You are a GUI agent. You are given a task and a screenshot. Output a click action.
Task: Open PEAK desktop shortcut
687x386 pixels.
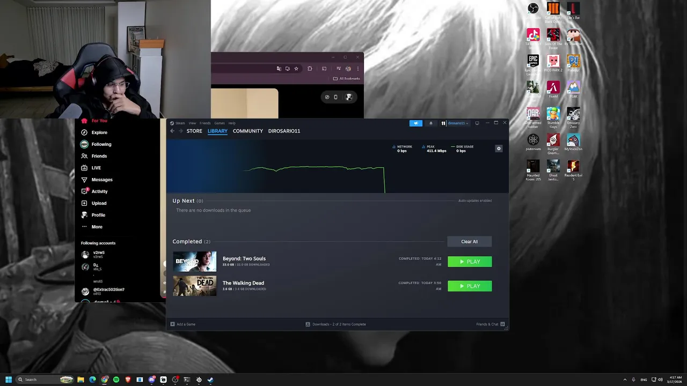pos(573,90)
